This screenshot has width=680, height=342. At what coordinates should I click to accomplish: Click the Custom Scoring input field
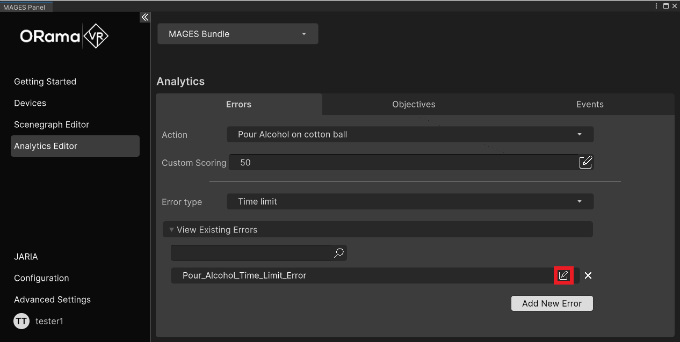coord(403,162)
